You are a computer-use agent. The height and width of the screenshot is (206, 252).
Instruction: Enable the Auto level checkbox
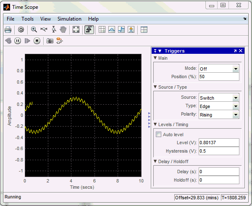tap(159, 135)
